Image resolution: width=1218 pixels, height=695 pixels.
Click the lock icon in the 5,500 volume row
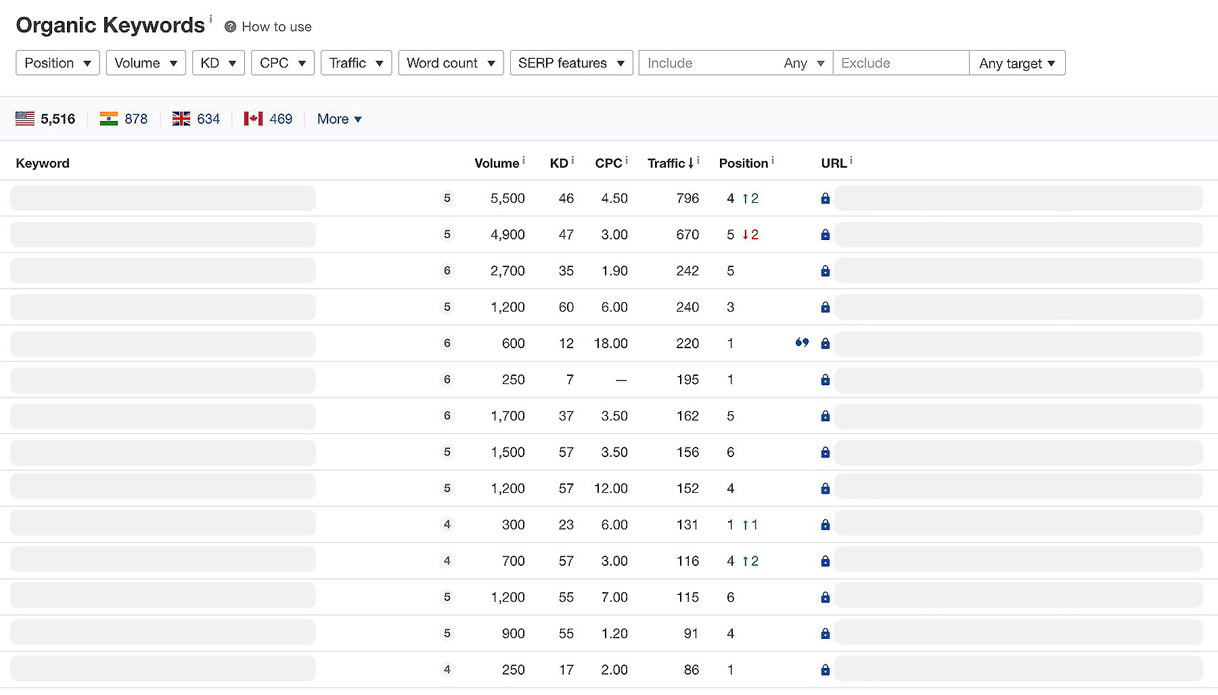(x=825, y=199)
